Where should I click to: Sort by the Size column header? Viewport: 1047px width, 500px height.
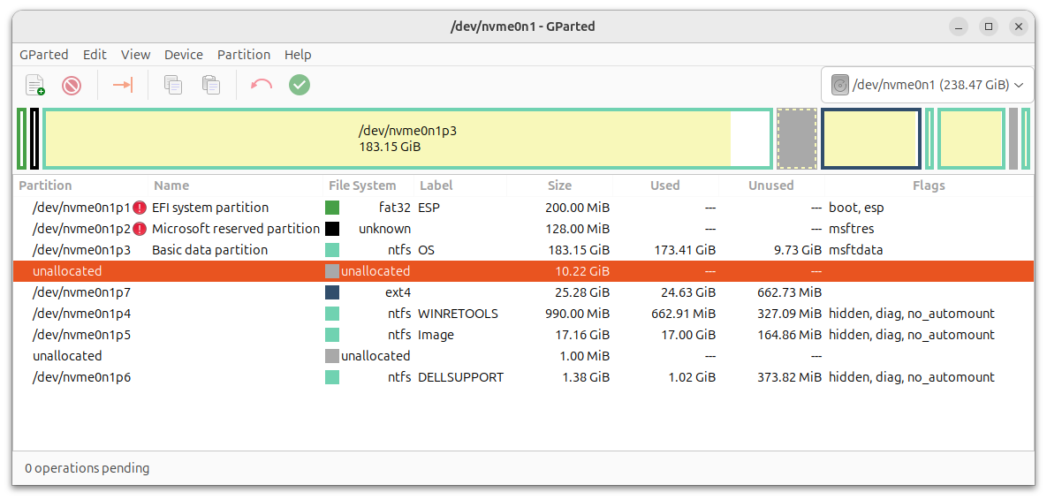559,186
